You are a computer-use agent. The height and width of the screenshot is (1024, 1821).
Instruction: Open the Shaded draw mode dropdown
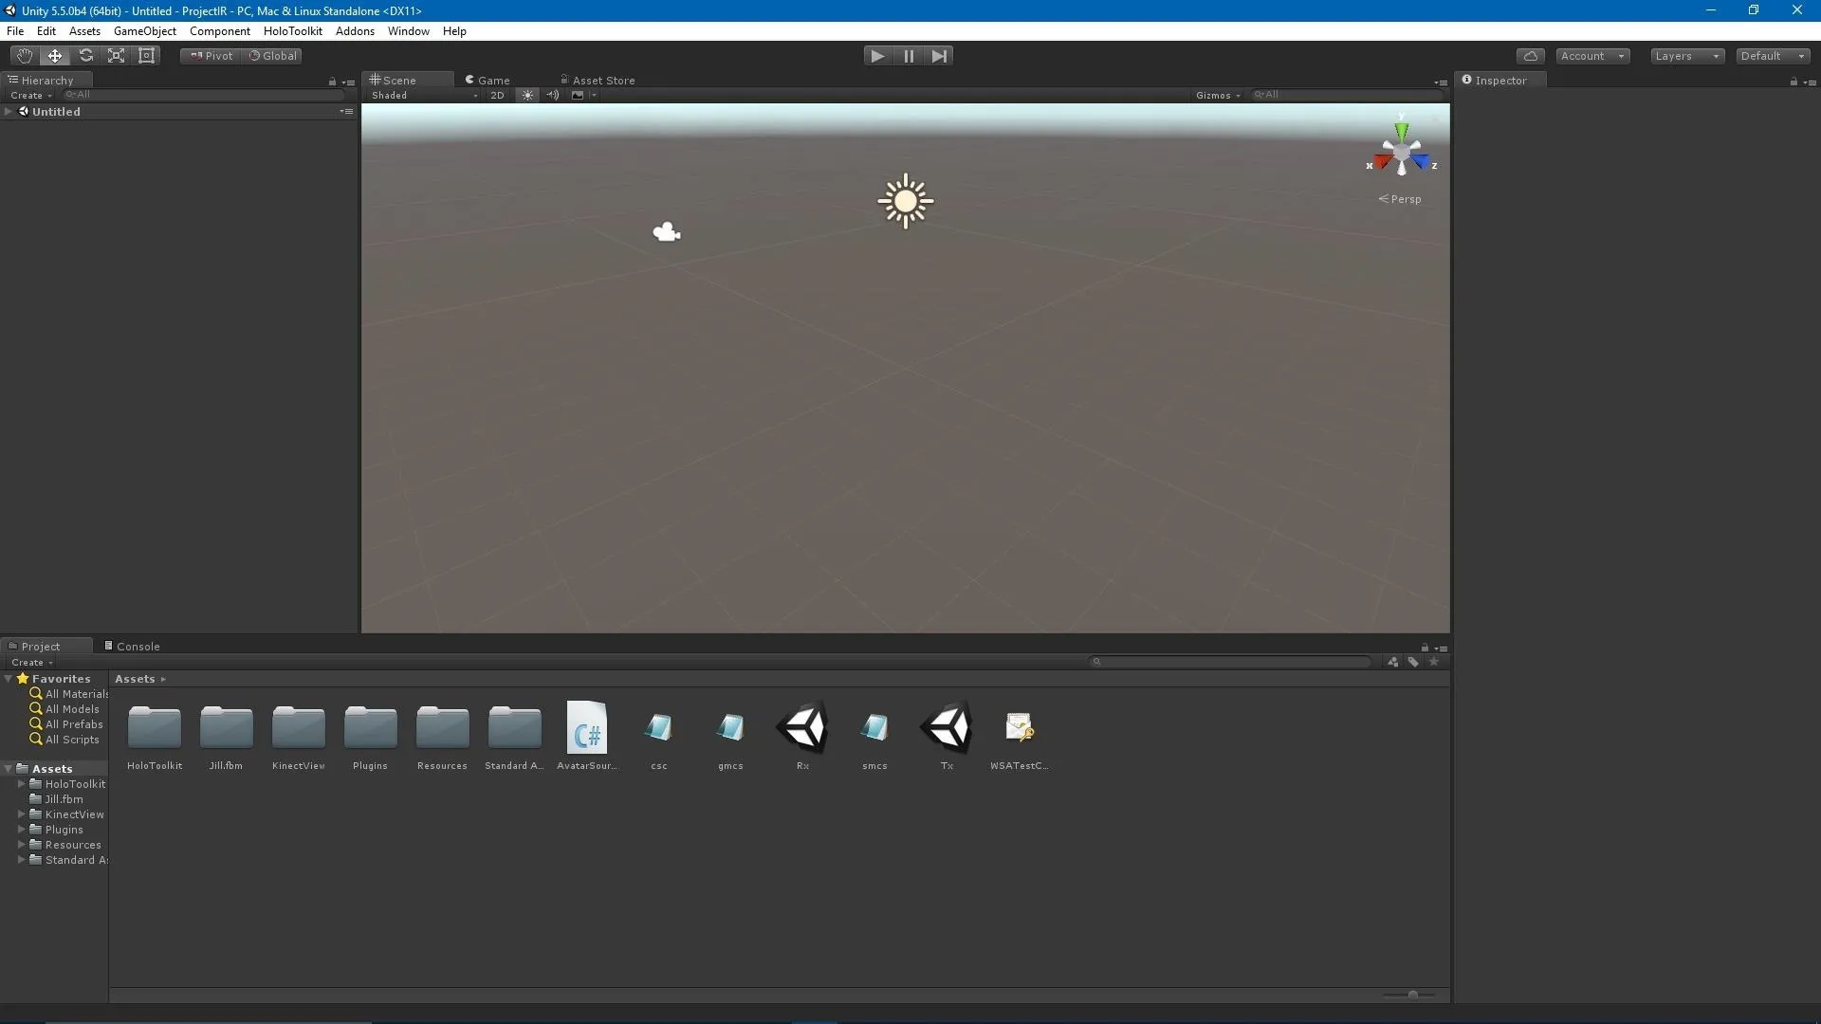click(x=424, y=95)
